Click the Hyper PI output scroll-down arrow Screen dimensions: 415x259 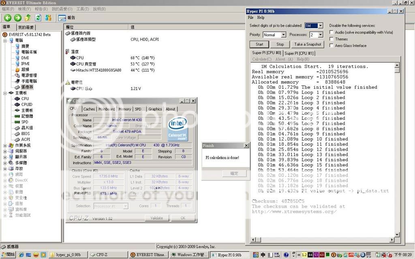pyautogui.click(x=397, y=234)
